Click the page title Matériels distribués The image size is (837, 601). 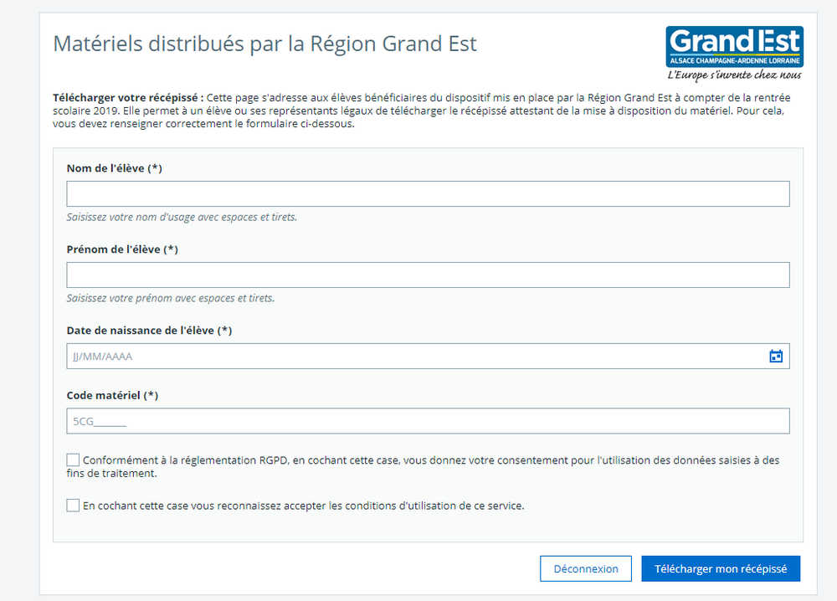264,44
